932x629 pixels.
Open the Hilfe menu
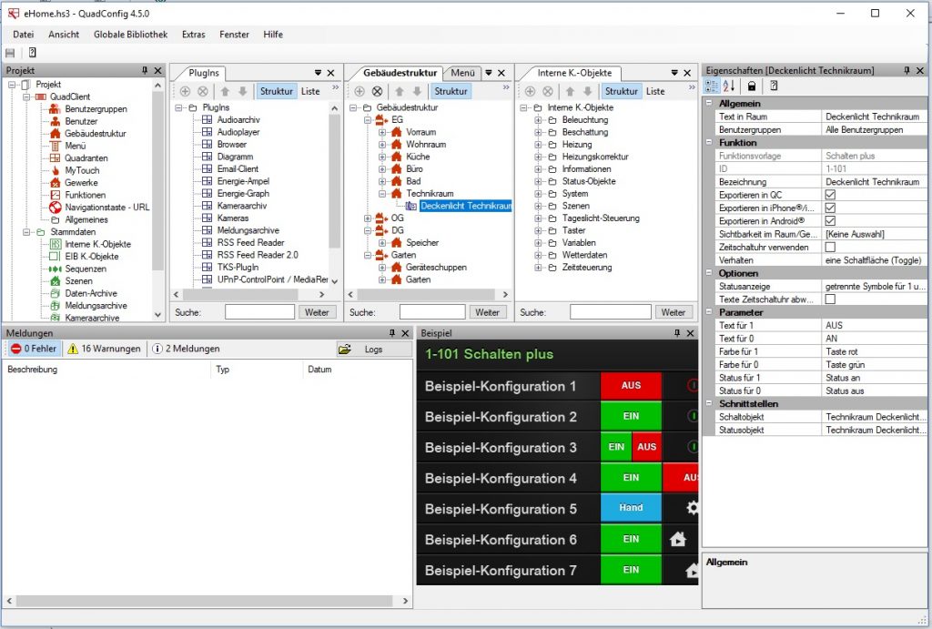click(273, 35)
